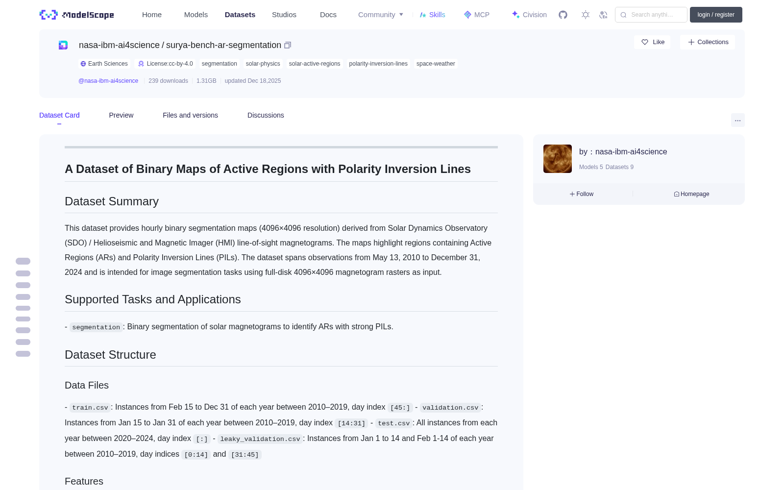Like this dataset with heart button
Screen dimensions: 784x490
(x=653, y=42)
